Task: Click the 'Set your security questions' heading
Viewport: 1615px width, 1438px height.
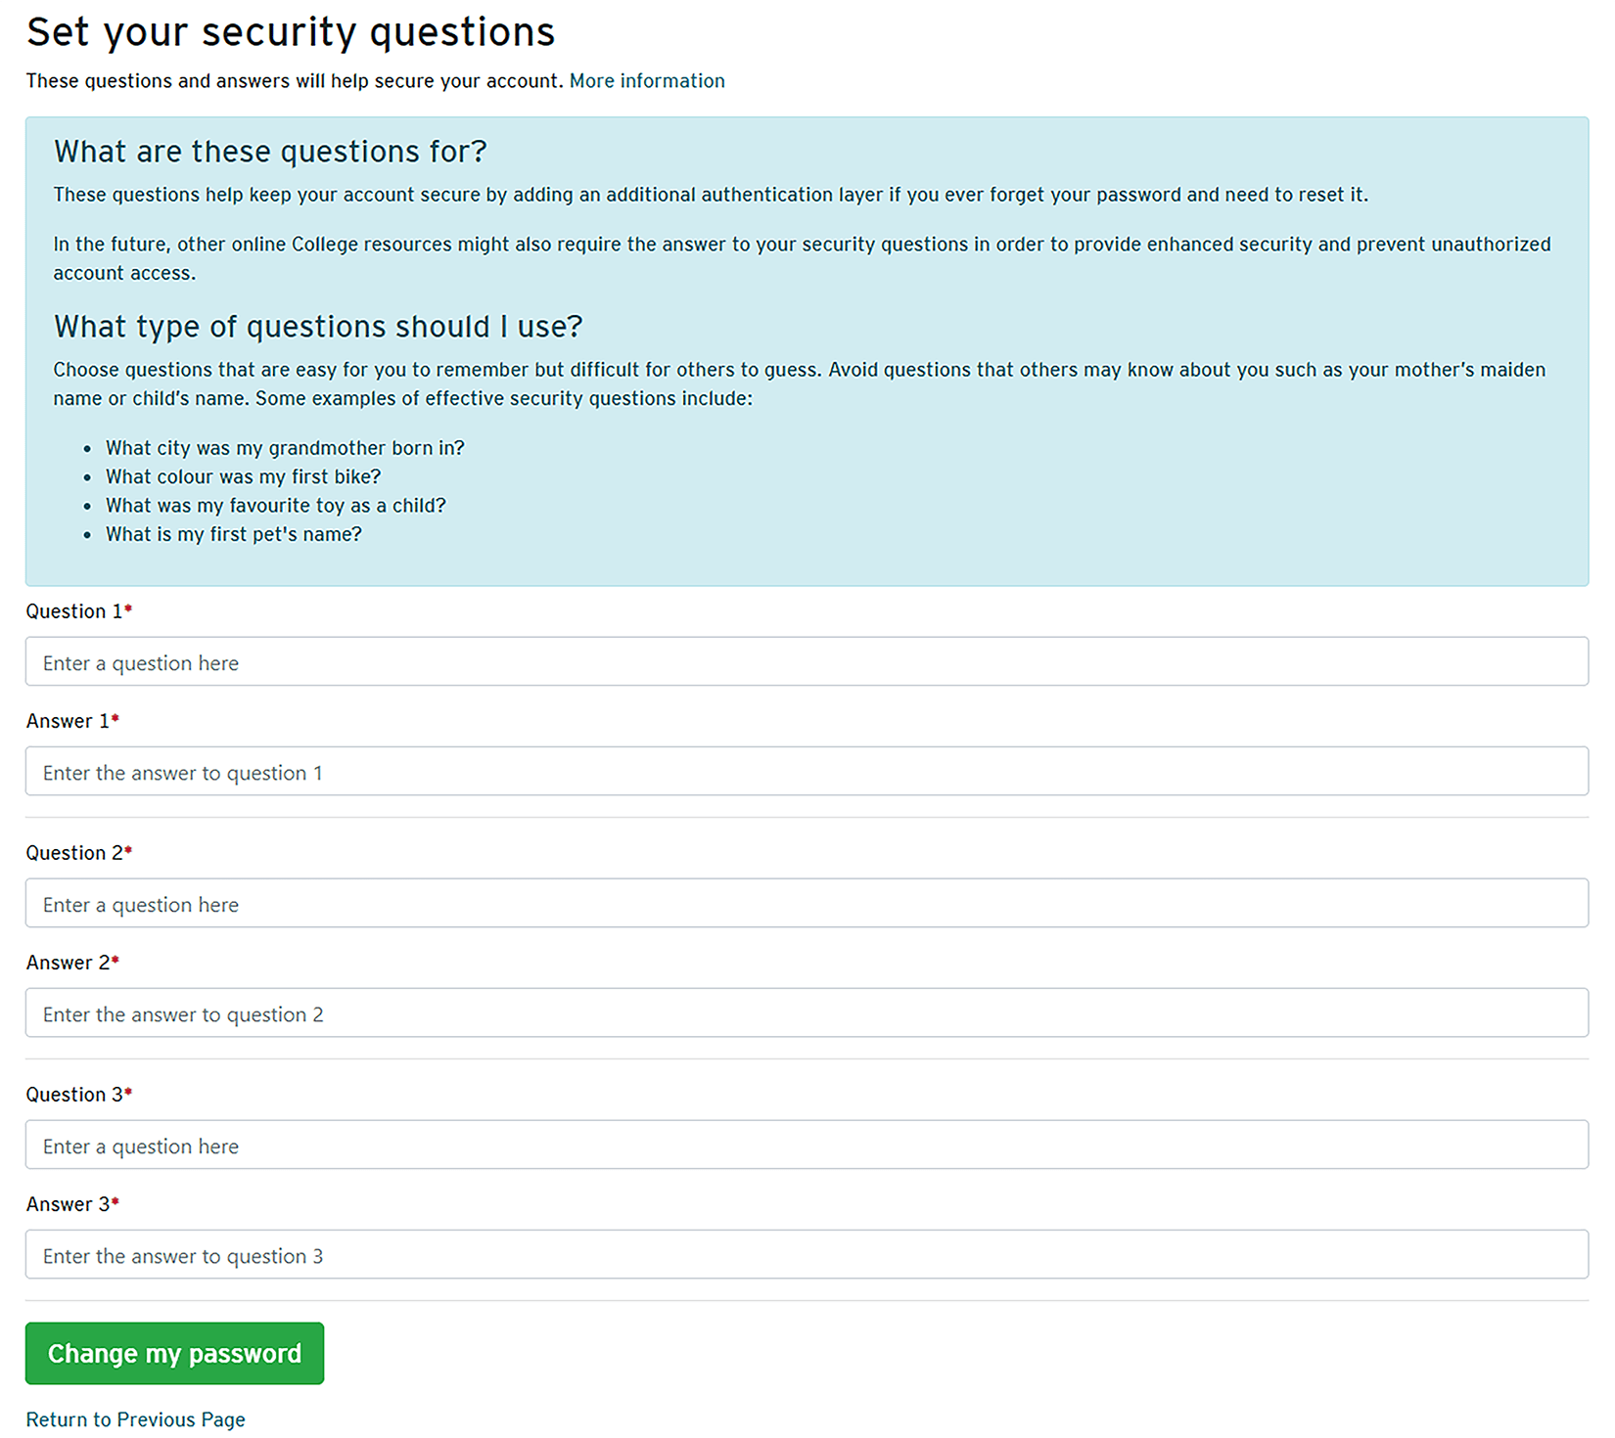Action: pos(291,32)
